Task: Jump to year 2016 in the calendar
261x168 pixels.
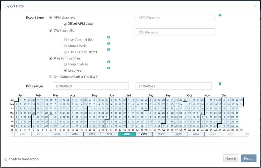Action: (92, 134)
